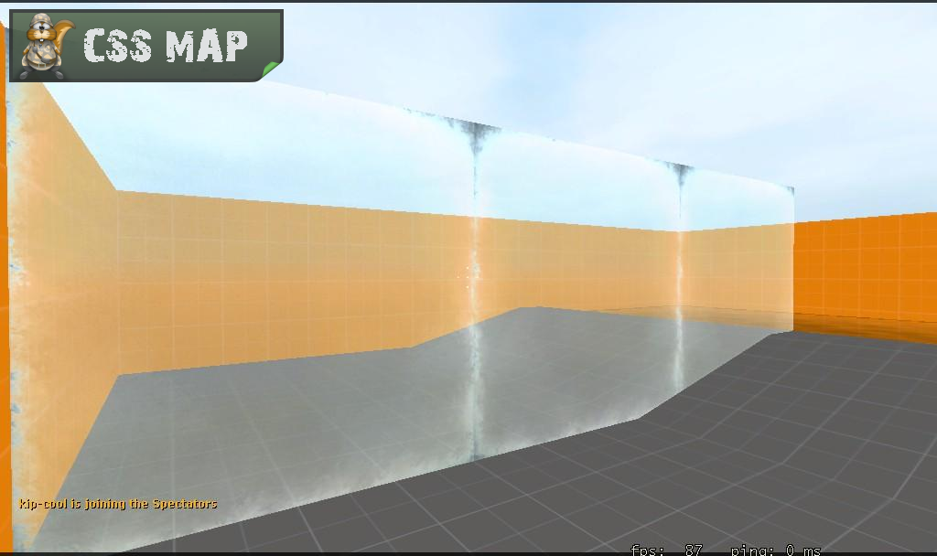Image resolution: width=937 pixels, height=556 pixels.
Task: Click the fps value 87
Action: tap(694, 550)
